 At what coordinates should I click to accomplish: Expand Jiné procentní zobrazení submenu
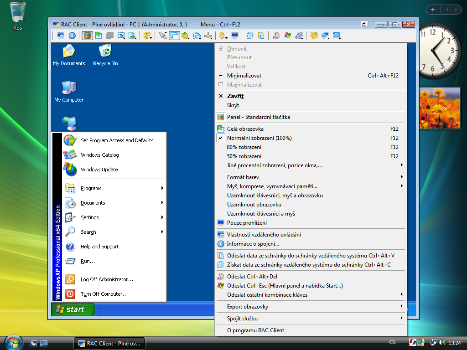[311, 165]
